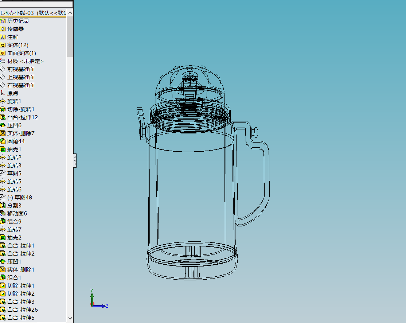This screenshot has height=323, width=406.
Task: Select the 圆角44 fillet icon
Action: [x=3, y=141]
